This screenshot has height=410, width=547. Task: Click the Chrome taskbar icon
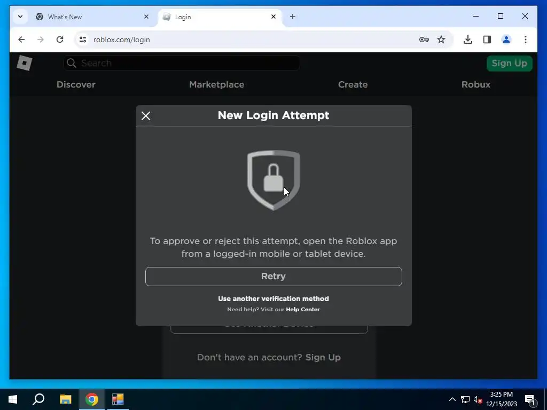(92, 399)
